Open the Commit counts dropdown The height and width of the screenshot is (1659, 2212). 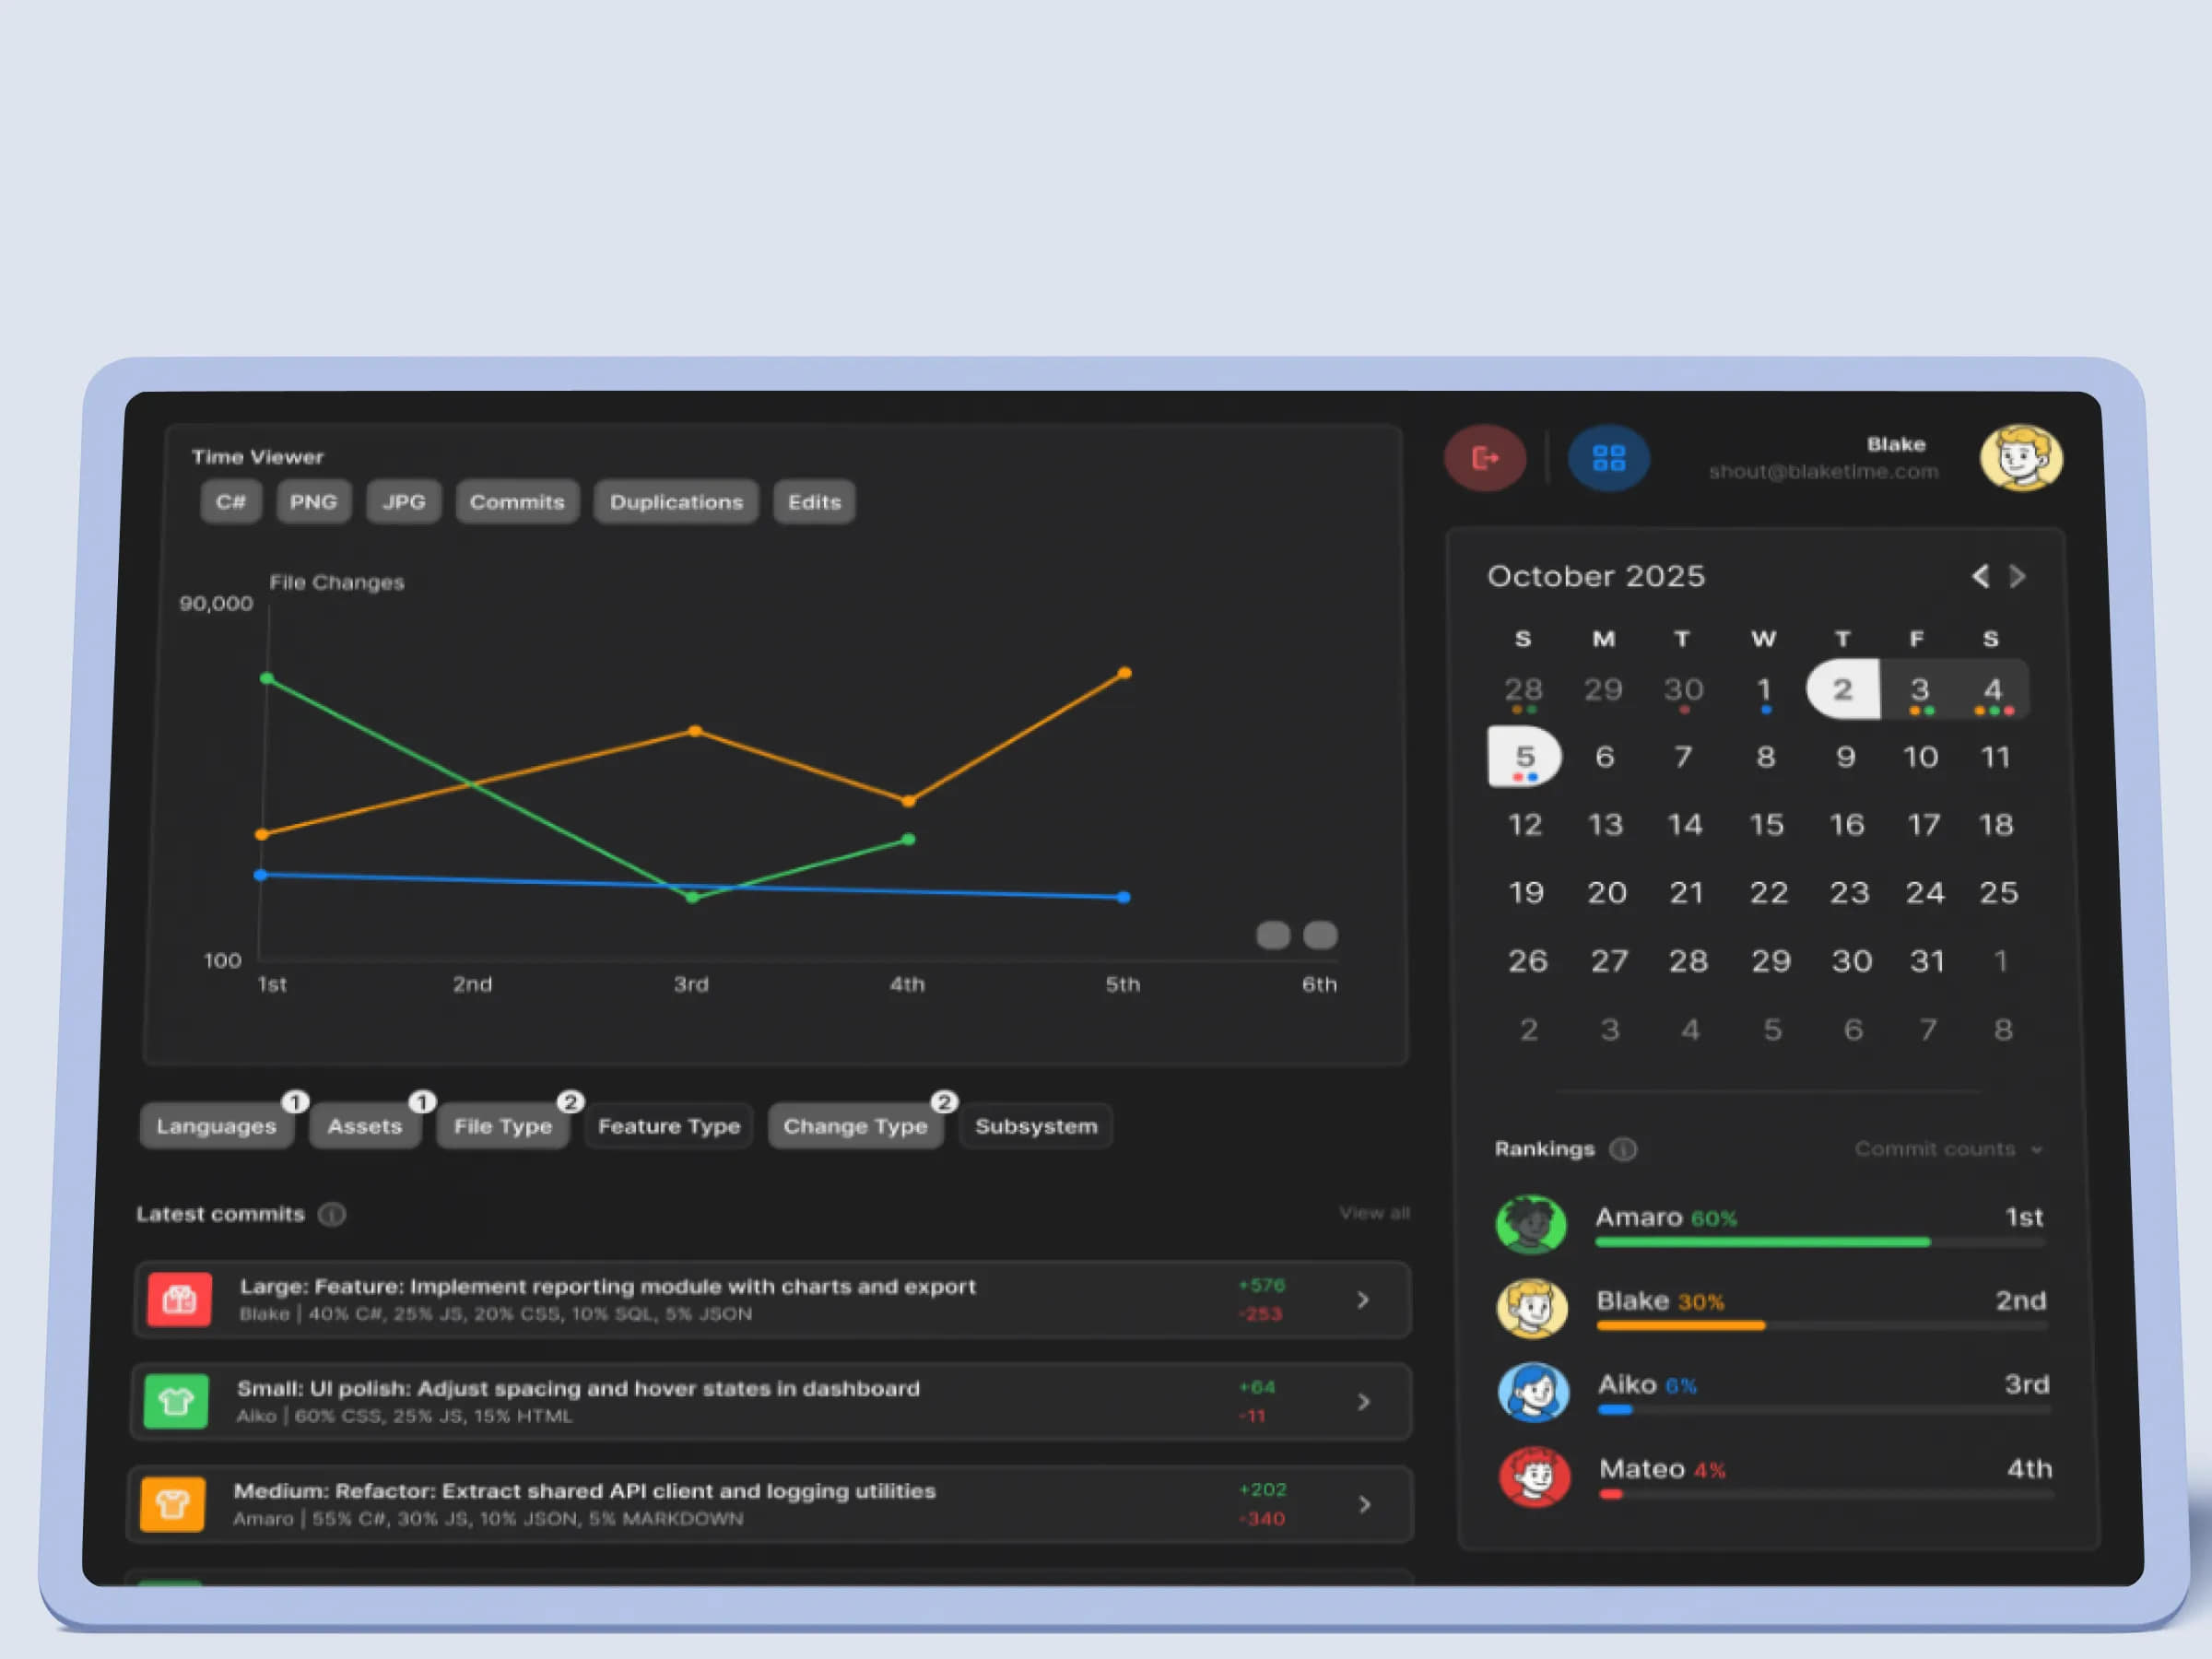point(1948,1149)
